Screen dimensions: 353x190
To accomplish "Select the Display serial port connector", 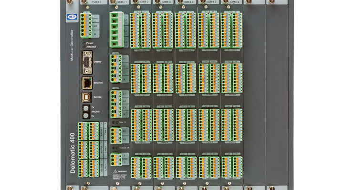I will point(87,62).
